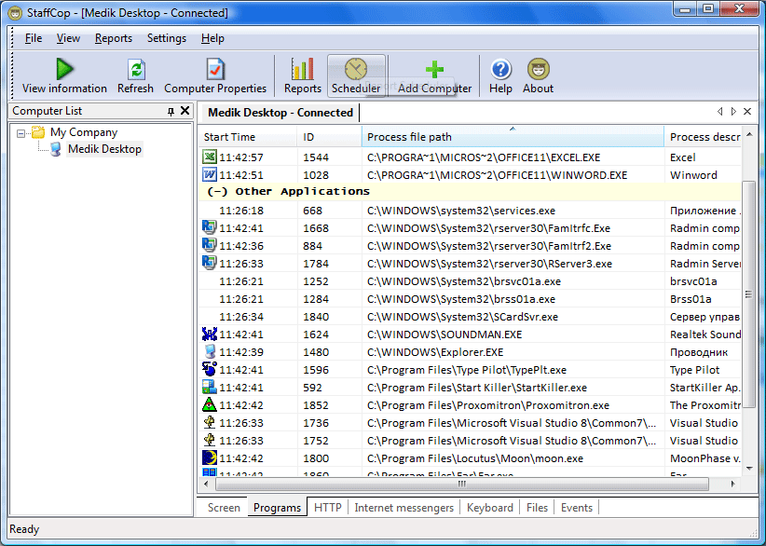Viewport: 766px width, 546px height.
Task: Open the Settings menu
Action: (167, 38)
